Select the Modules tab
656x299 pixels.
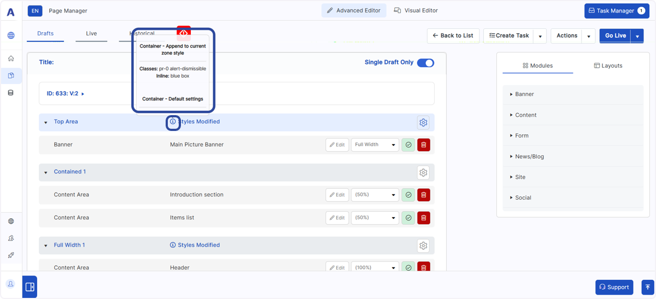[x=538, y=65]
